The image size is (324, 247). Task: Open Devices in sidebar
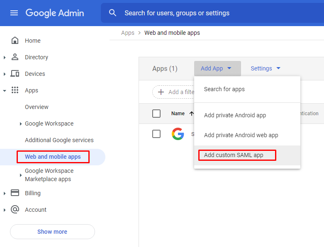[x=35, y=74]
